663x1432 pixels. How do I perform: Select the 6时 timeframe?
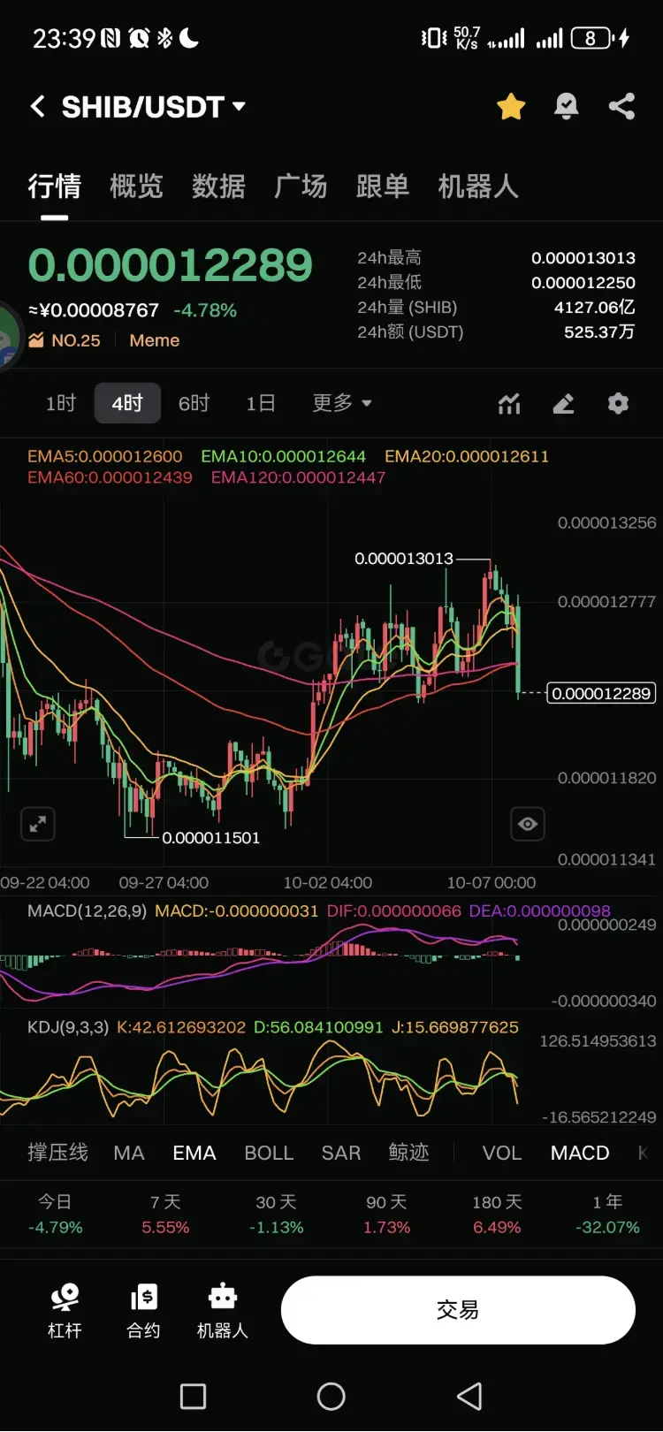(194, 403)
